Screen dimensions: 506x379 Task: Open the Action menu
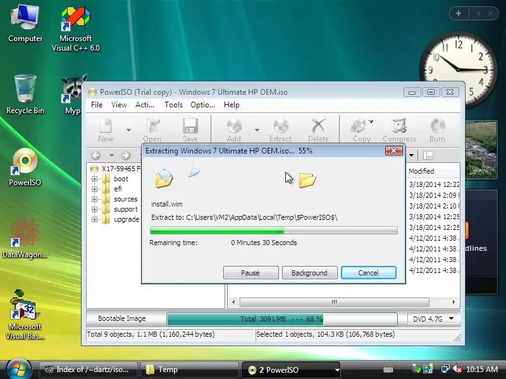click(145, 105)
